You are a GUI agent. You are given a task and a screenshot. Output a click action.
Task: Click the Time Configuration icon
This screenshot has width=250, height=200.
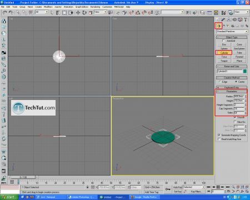coord(229,191)
